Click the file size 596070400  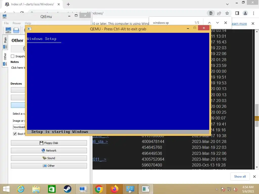coord(152,165)
